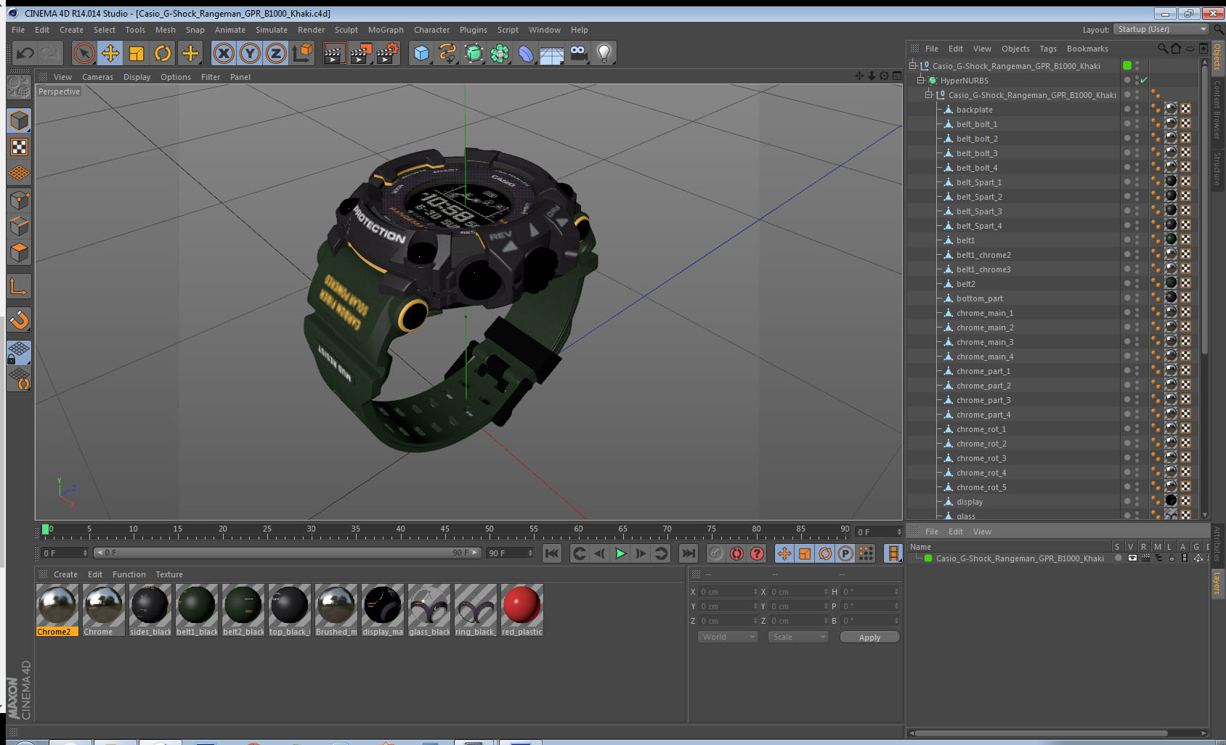
Task: Toggle the HyperNURBS enable checkmark
Action: coord(1144,80)
